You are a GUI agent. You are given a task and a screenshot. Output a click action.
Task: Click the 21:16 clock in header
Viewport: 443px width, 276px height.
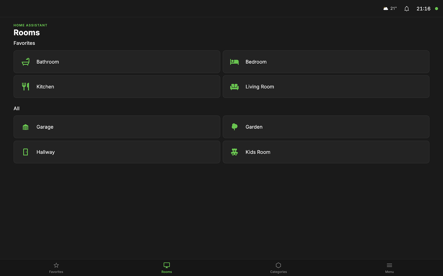pos(423,9)
